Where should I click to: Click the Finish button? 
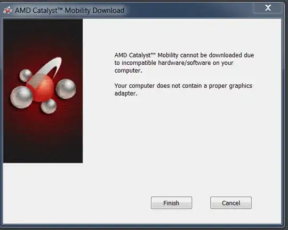pyautogui.click(x=171, y=203)
